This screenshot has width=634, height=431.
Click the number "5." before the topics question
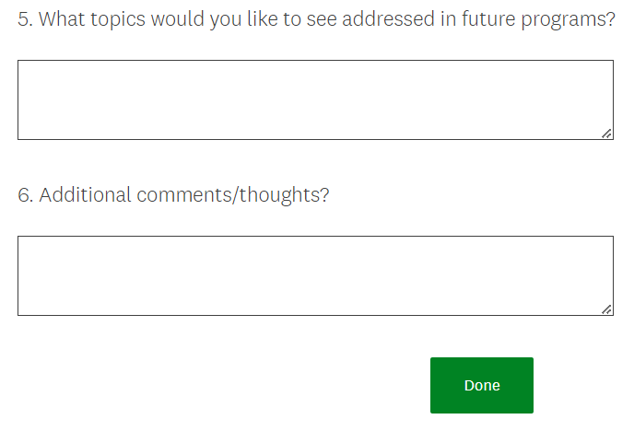click(x=26, y=20)
